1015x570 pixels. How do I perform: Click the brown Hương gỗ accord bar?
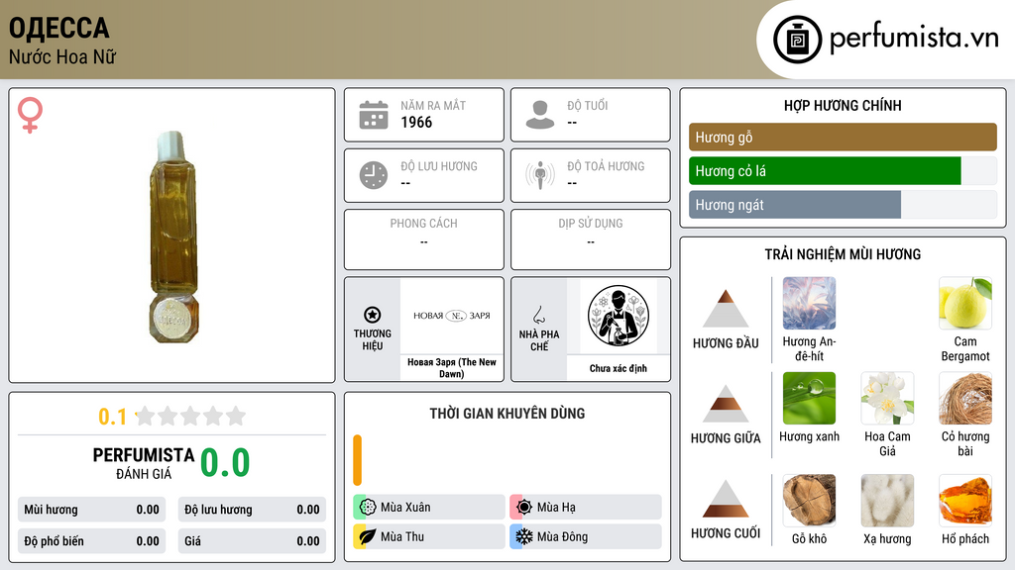pos(843,137)
